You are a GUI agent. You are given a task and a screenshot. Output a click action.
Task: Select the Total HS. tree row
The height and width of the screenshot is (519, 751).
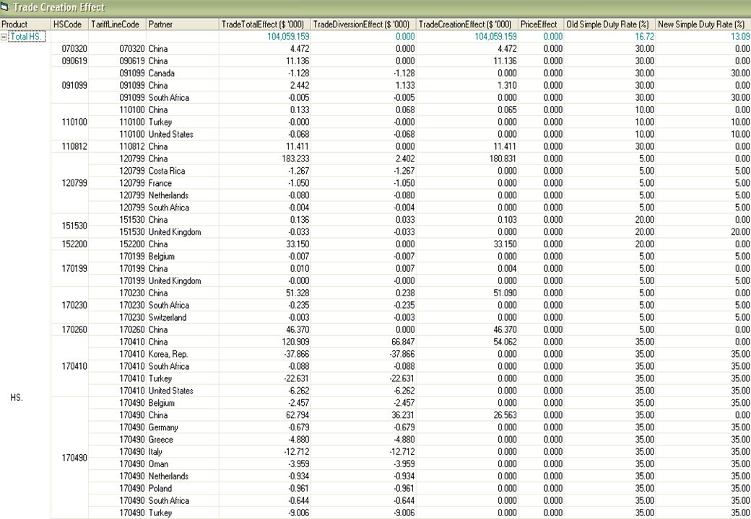pos(27,36)
